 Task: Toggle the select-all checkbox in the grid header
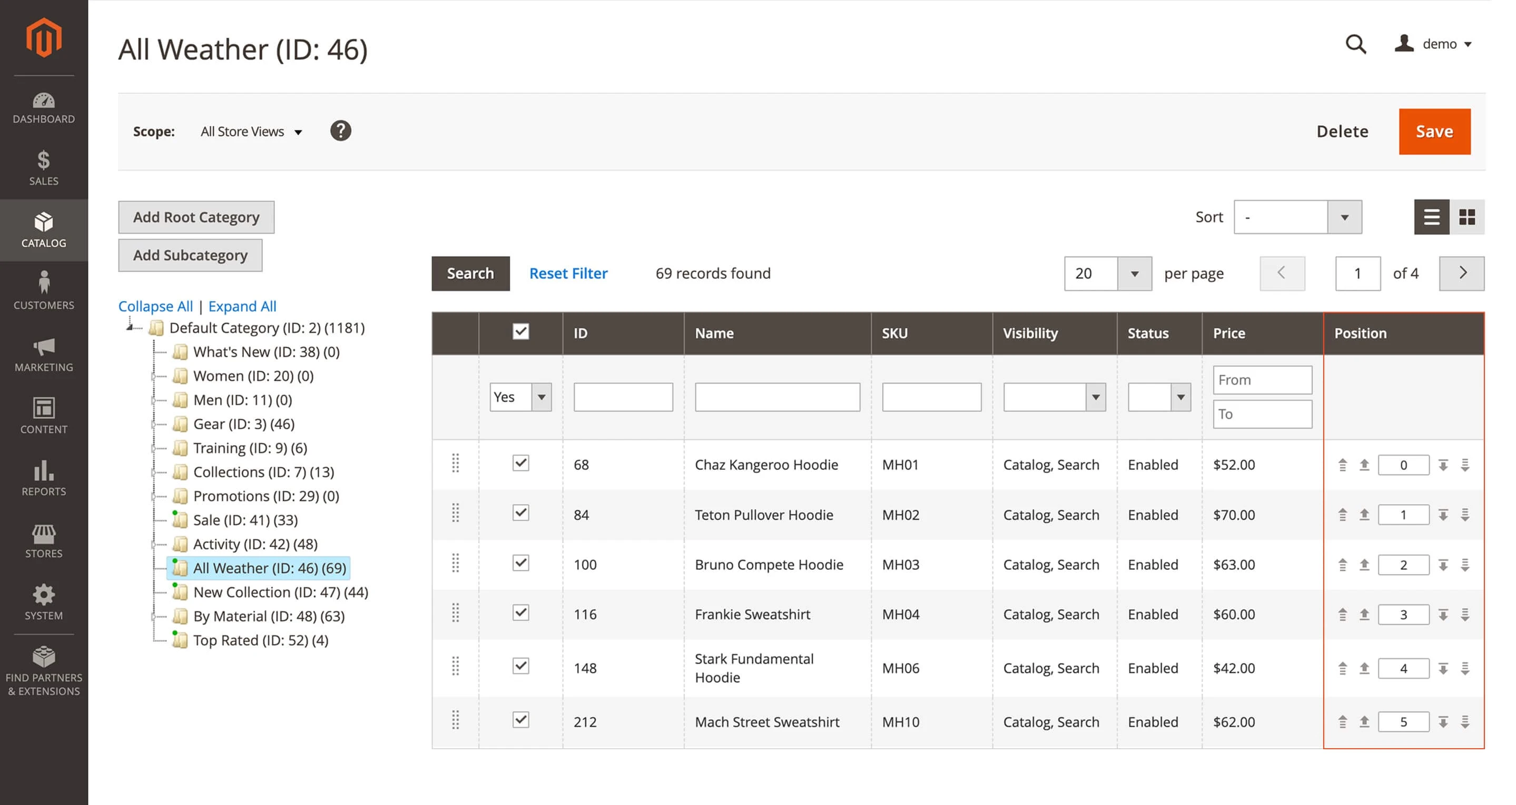coord(520,332)
